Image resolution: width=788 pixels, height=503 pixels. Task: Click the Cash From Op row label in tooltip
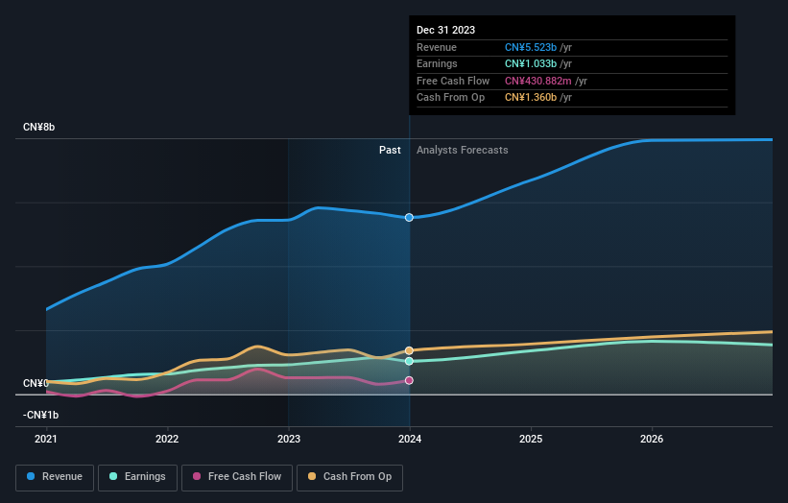[450, 98]
